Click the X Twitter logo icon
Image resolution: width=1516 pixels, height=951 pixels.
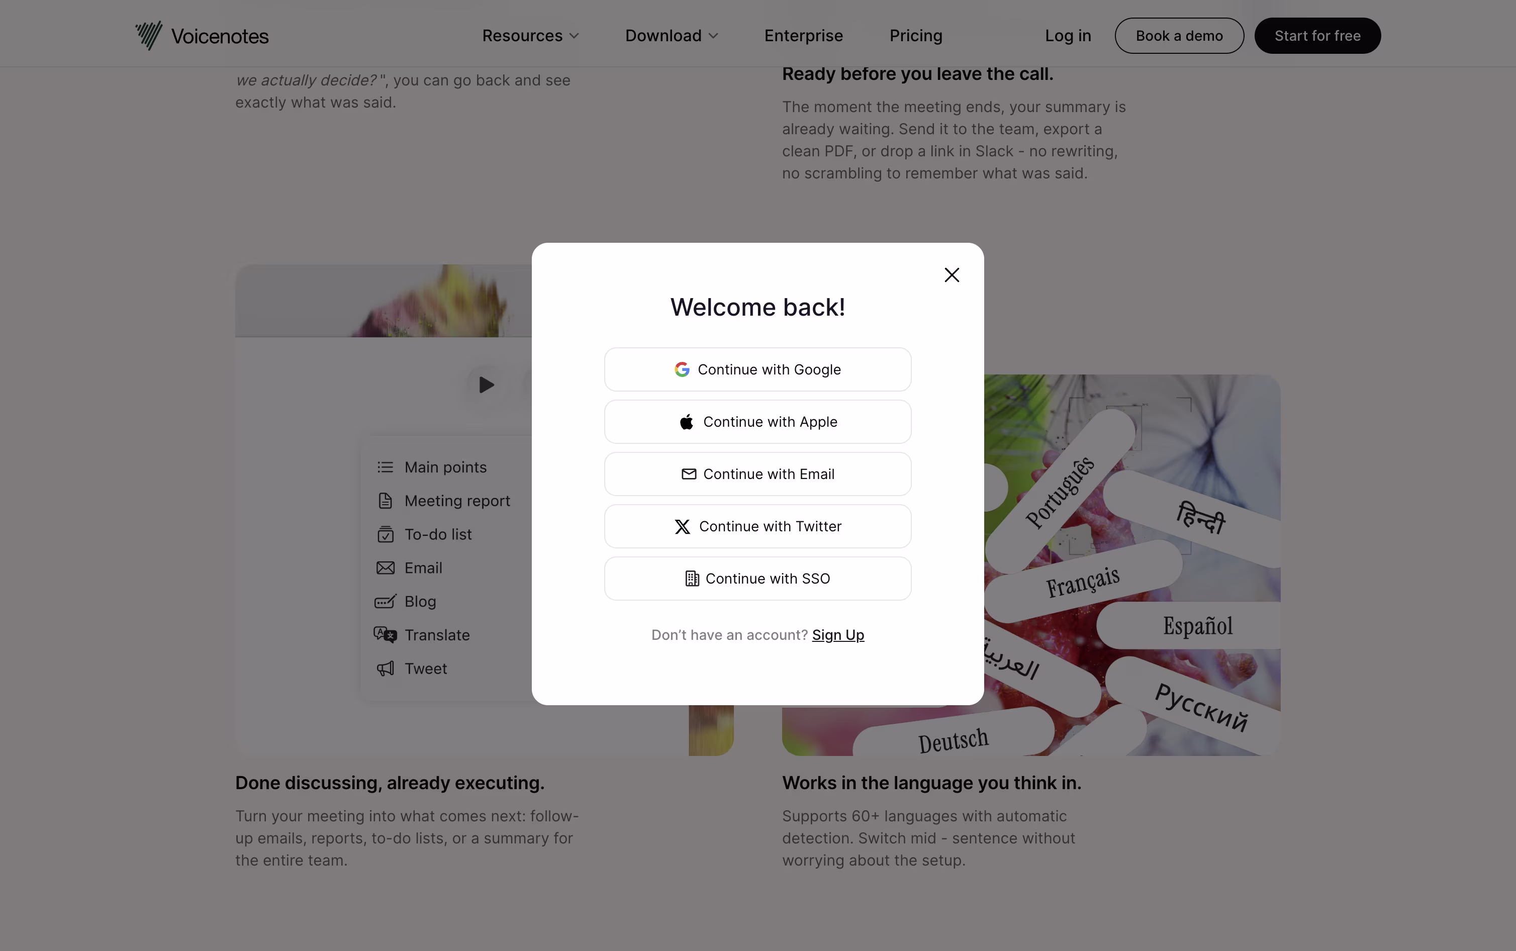682,526
